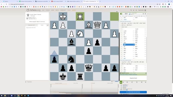Image resolution: width=173 pixels, height=97 pixels.
Task: Switch to Crosstable tab
Action: click(x=93, y=83)
